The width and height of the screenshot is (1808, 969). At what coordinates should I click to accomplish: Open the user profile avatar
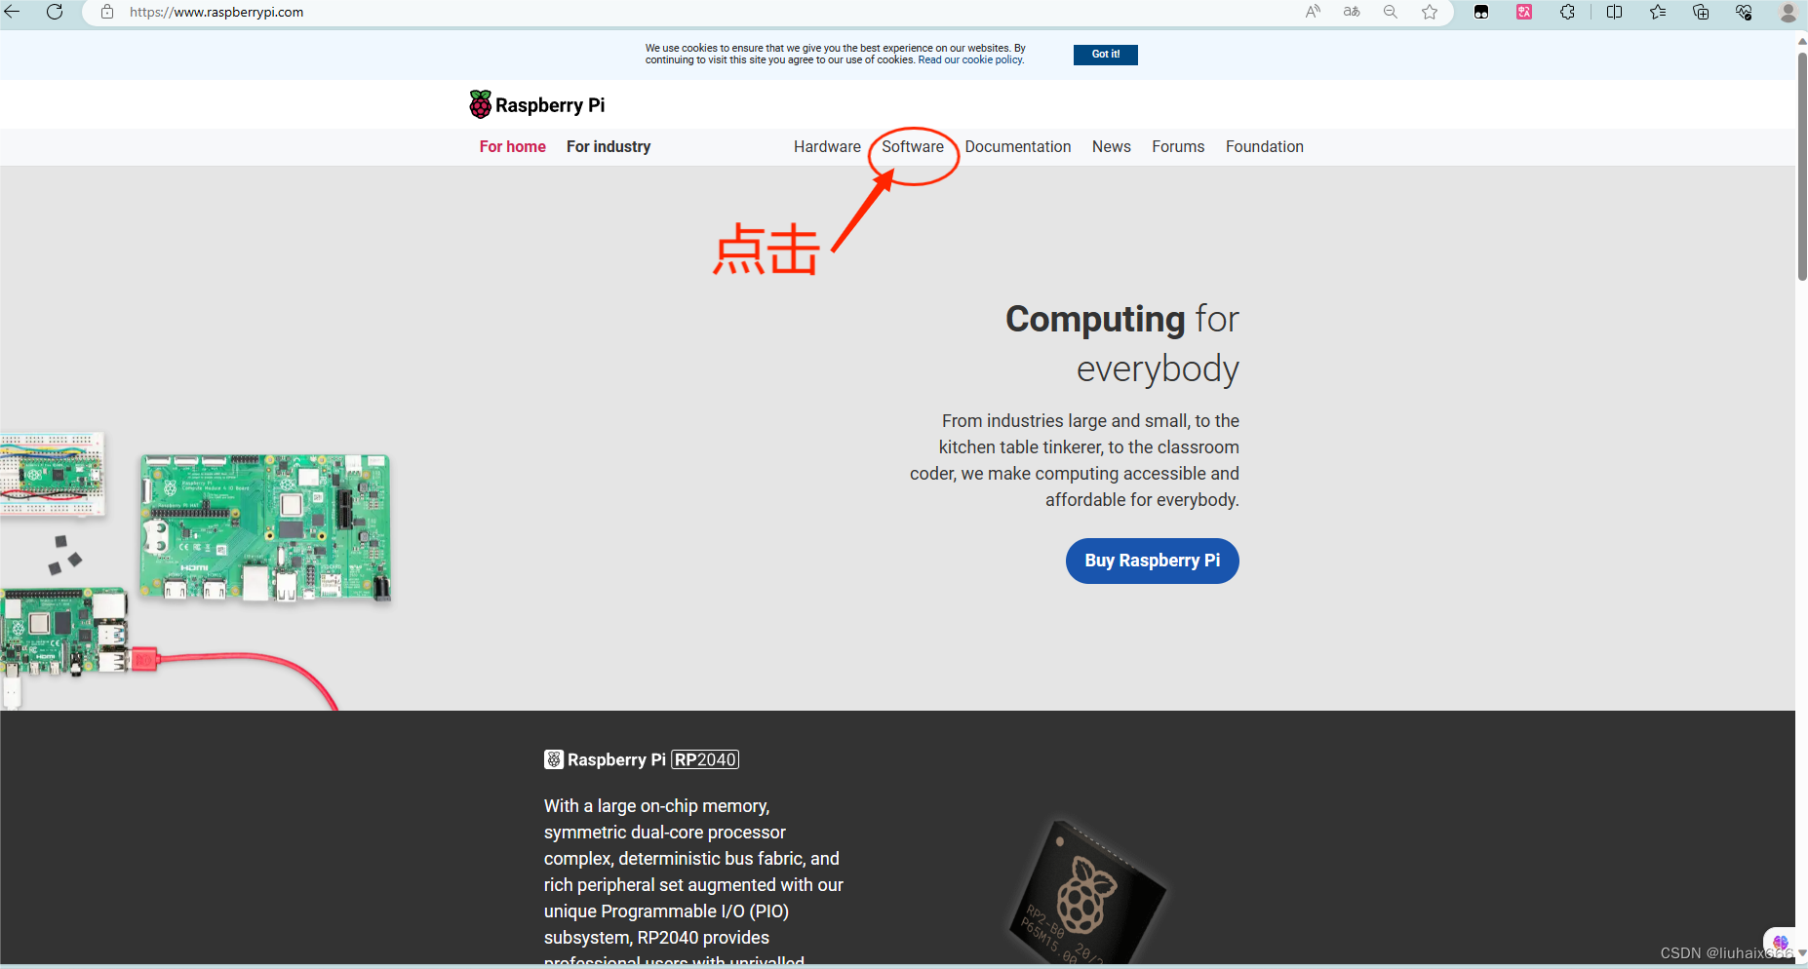1788,12
